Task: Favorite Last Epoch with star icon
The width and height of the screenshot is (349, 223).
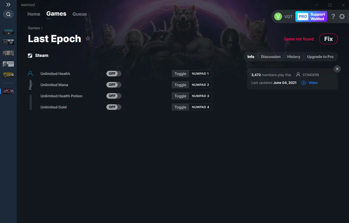Action: point(88,39)
